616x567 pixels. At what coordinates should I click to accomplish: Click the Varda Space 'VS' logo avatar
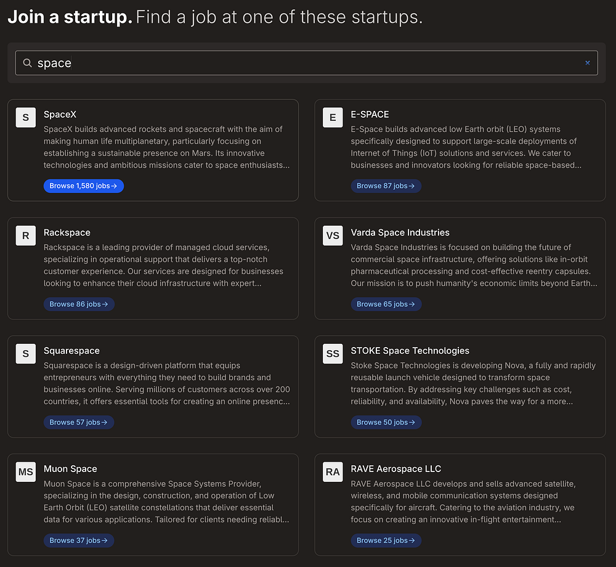pyautogui.click(x=333, y=236)
